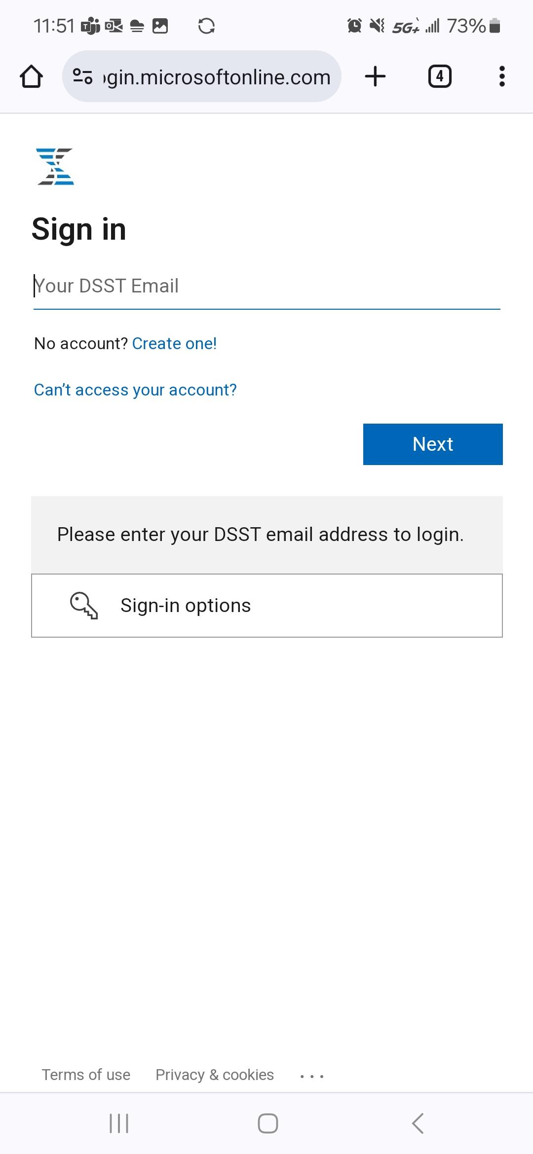Tap the key icon beside Sign-in options
The width and height of the screenshot is (533, 1154).
point(84,606)
